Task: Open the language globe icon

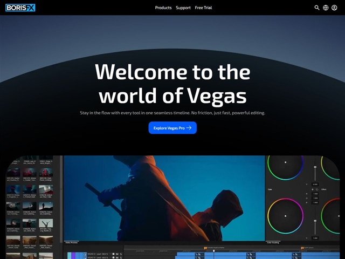Action: [x=326, y=8]
